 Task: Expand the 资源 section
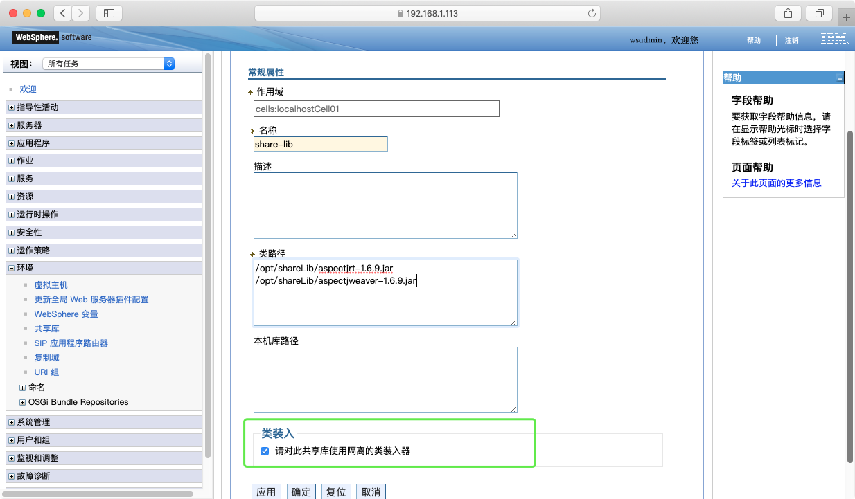11,197
